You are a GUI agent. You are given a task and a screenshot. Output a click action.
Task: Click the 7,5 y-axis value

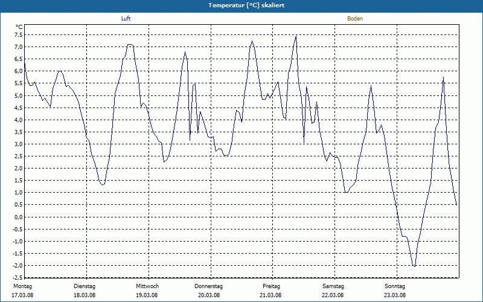click(x=19, y=35)
